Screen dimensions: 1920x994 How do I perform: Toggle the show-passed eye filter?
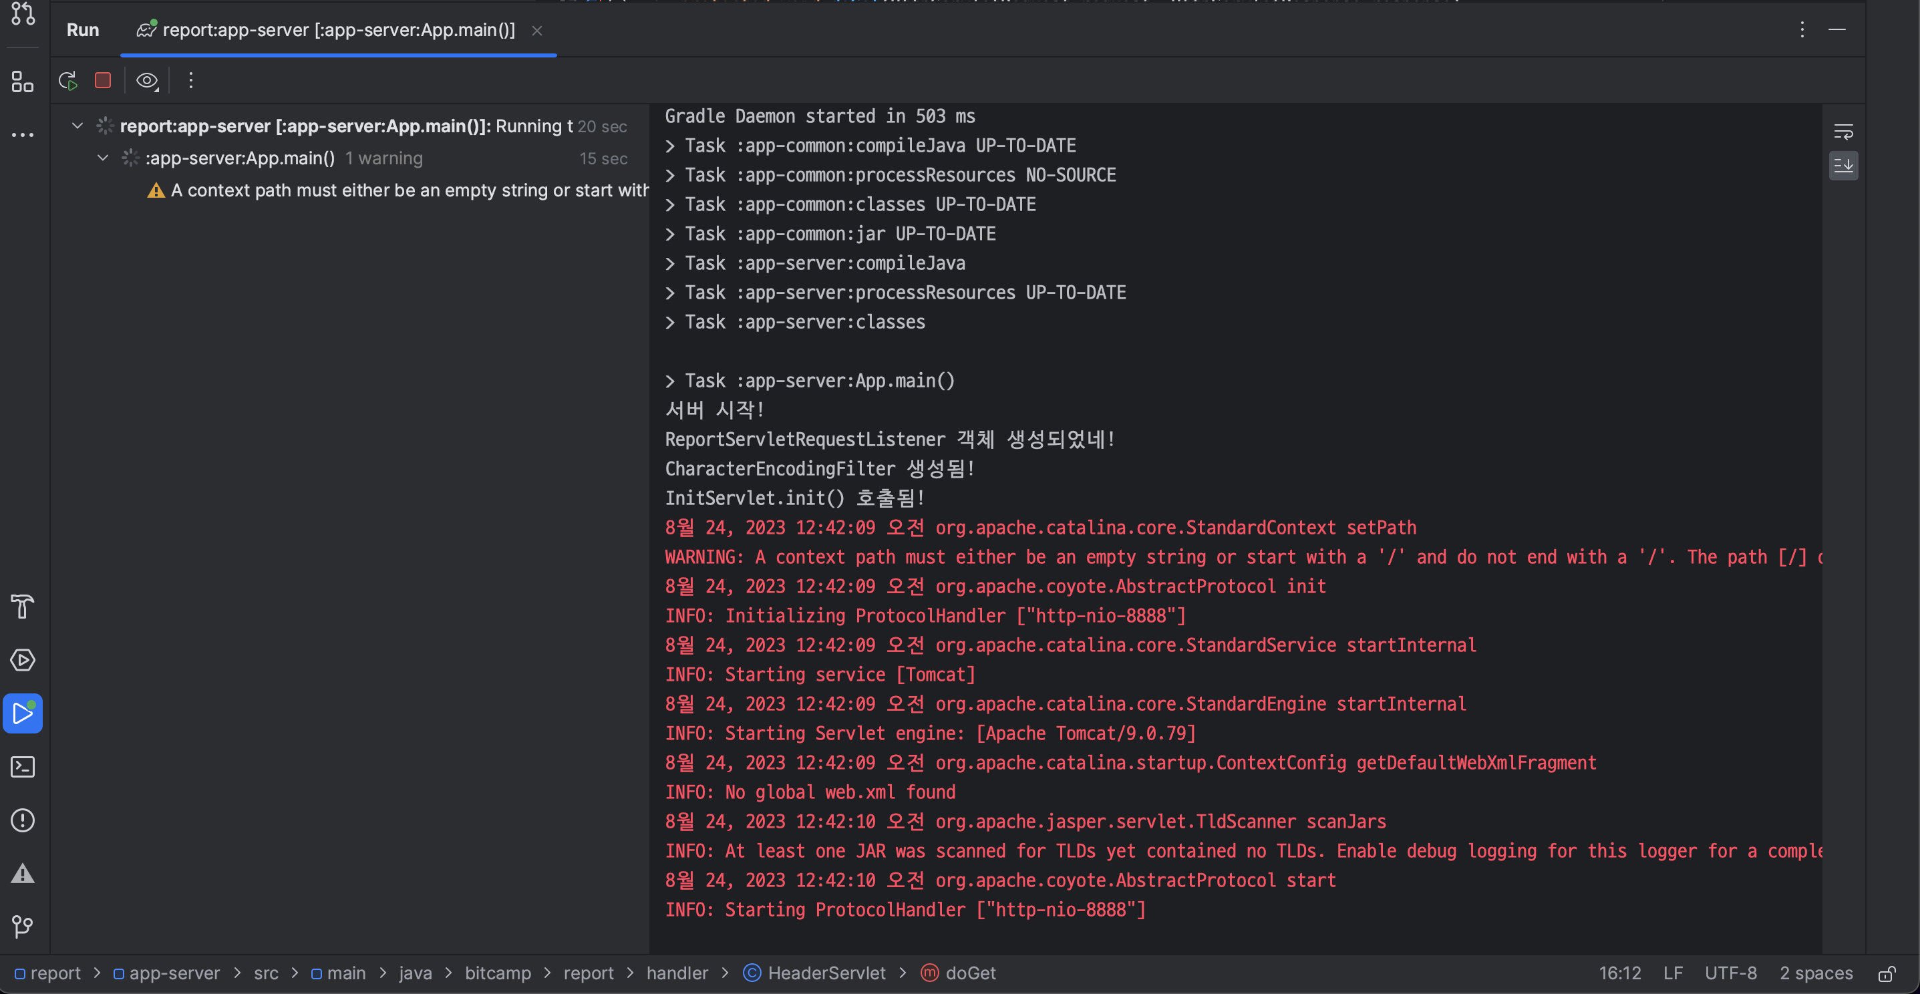coord(147,80)
